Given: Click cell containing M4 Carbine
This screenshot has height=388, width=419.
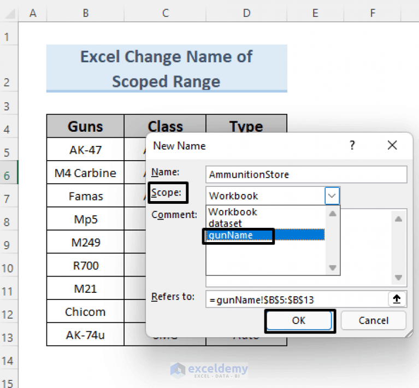Looking at the screenshot, I should (86, 173).
